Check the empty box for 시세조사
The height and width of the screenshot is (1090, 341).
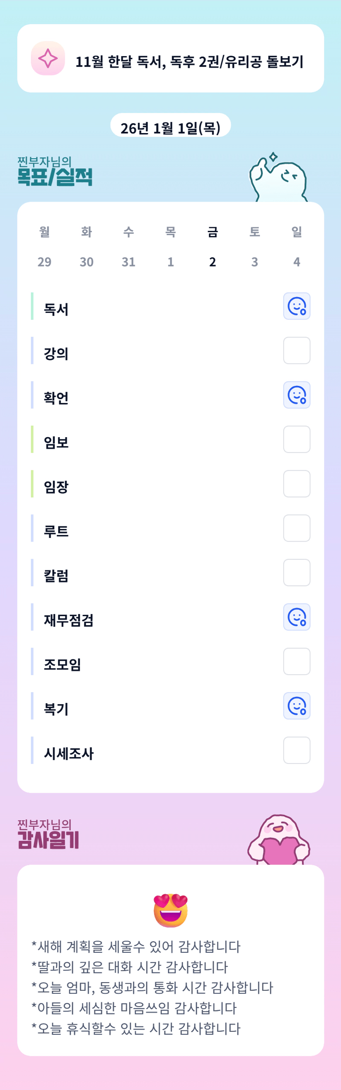click(297, 750)
